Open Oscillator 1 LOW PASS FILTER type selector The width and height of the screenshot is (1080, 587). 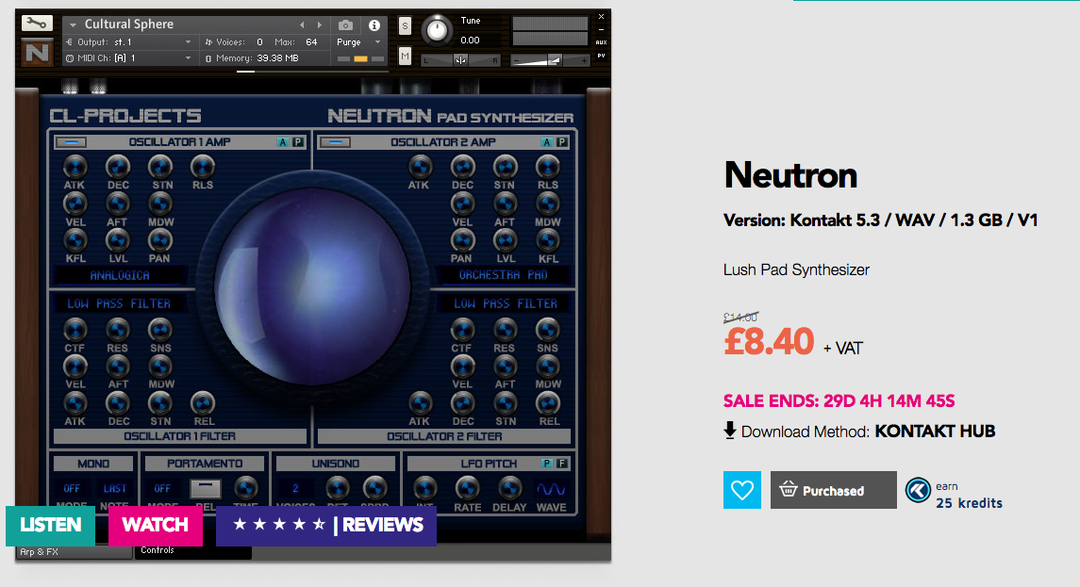[x=119, y=303]
